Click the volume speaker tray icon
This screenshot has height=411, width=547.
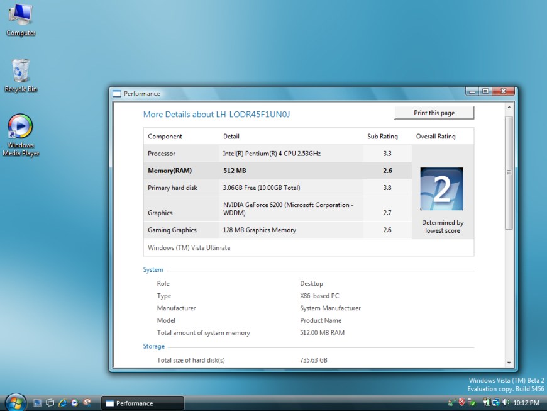506,402
